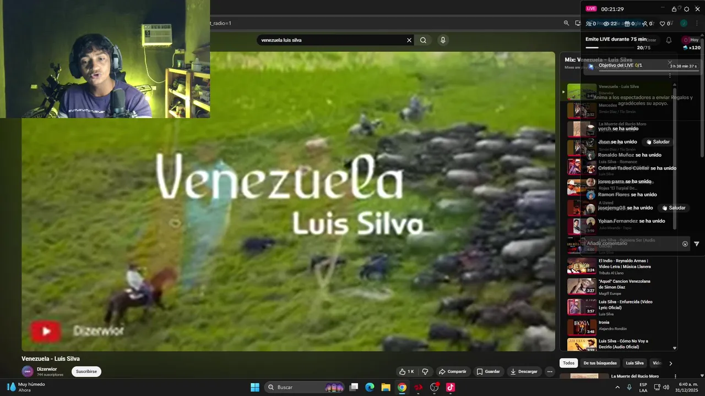Click the taskbar microphone tray icon

[x=630, y=387]
